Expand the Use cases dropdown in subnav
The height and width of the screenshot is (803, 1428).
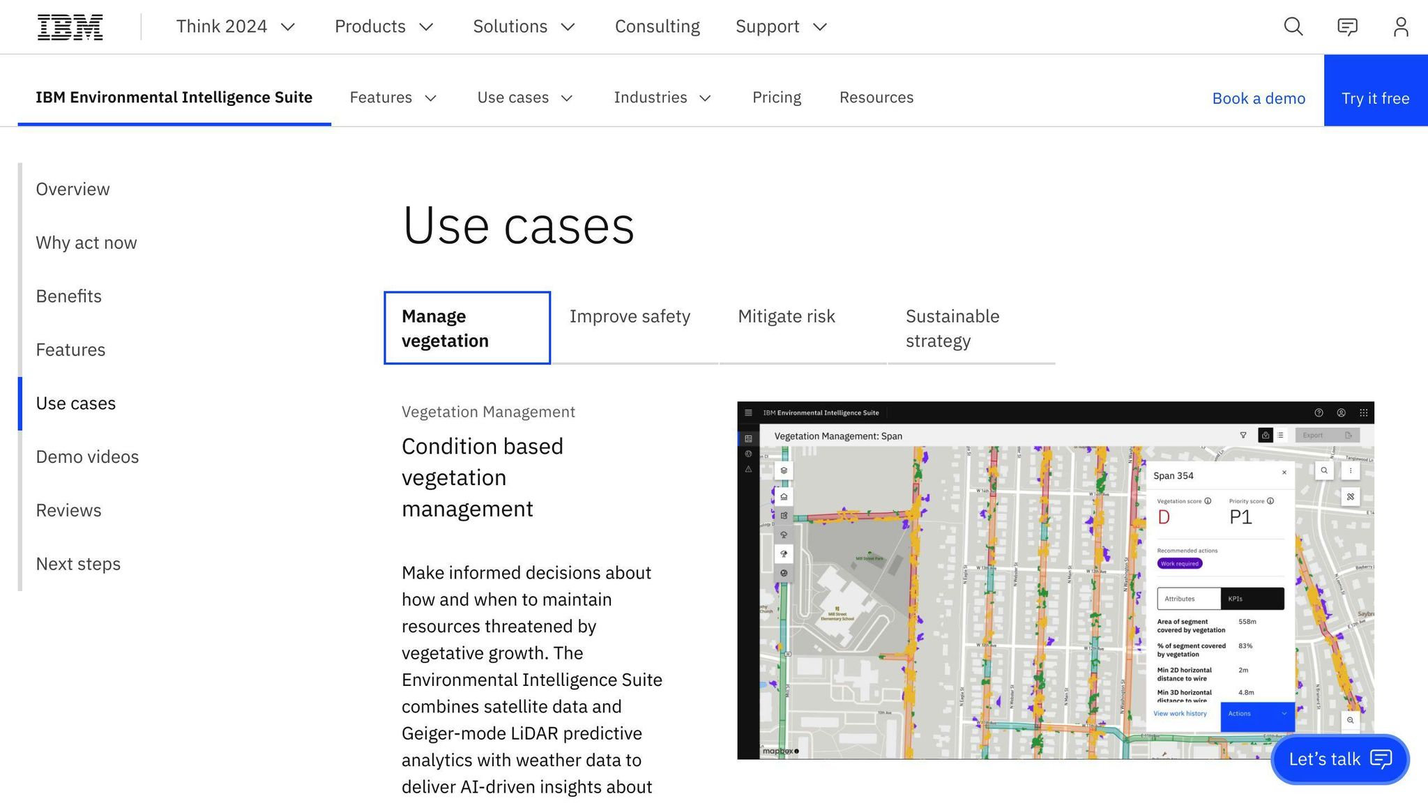pos(524,98)
